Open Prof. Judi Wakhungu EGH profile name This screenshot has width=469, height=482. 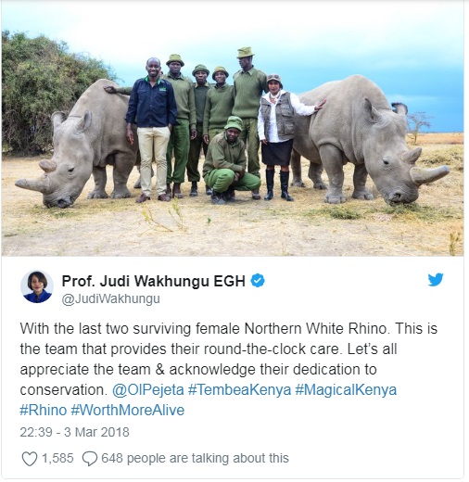[x=154, y=281]
